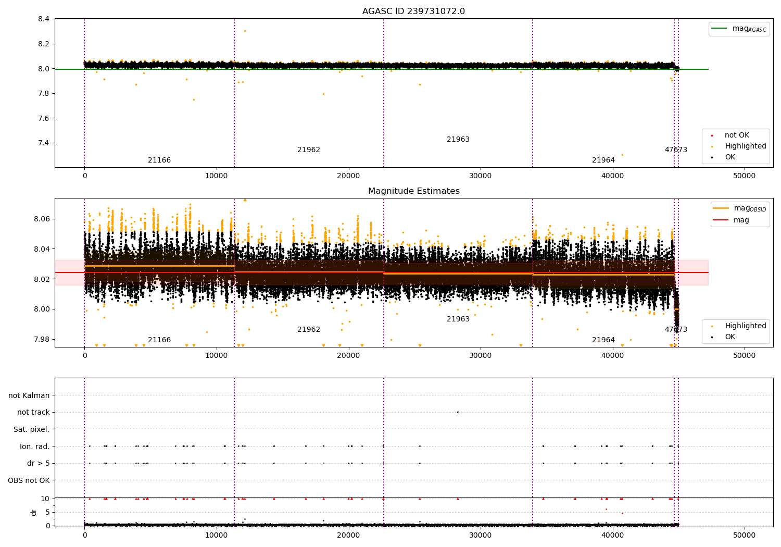Screen dimensions: 781x547
Task: Click the single data point on 'not track' row
Action: pos(458,412)
